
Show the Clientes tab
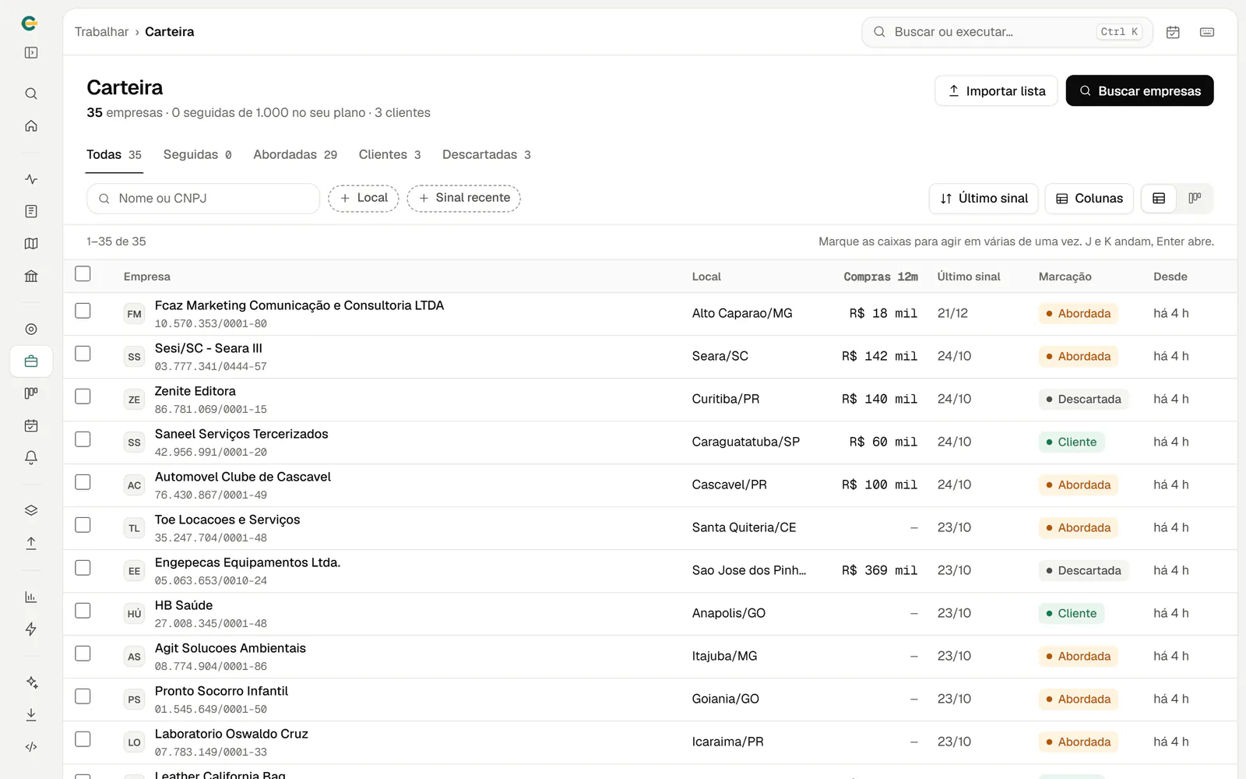390,155
